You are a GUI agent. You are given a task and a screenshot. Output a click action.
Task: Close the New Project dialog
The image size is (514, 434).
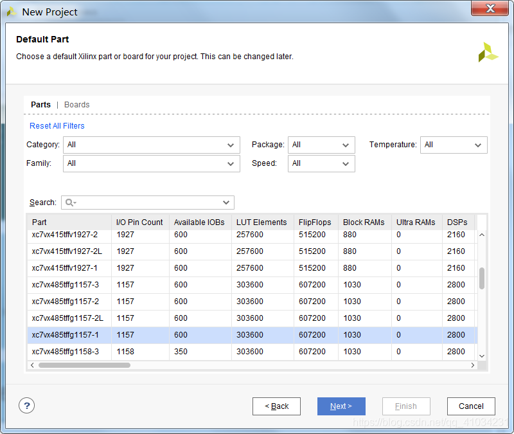[490, 9]
